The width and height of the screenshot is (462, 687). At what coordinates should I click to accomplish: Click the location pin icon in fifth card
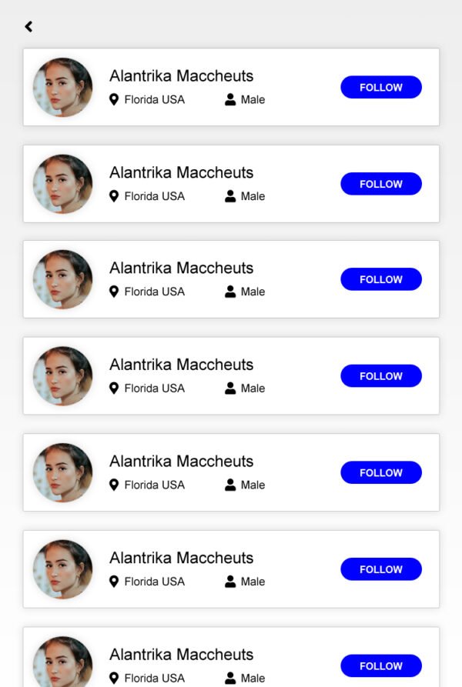point(114,485)
